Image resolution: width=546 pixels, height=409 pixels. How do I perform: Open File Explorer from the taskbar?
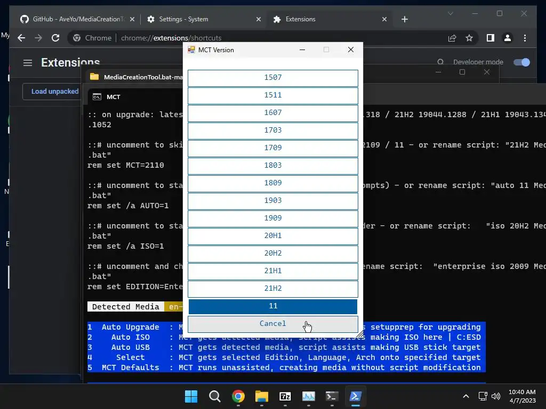(261, 396)
